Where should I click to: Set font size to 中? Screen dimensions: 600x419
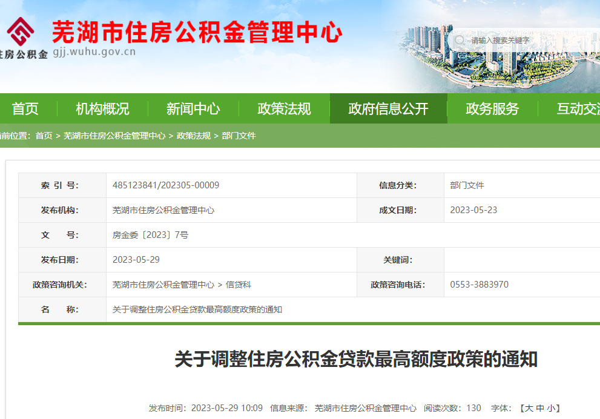click(x=540, y=408)
